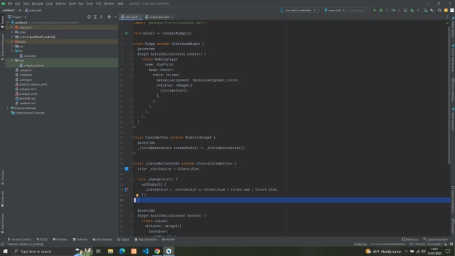Open Logcat tool window
Screen dimensions: 455x256
[124, 239]
